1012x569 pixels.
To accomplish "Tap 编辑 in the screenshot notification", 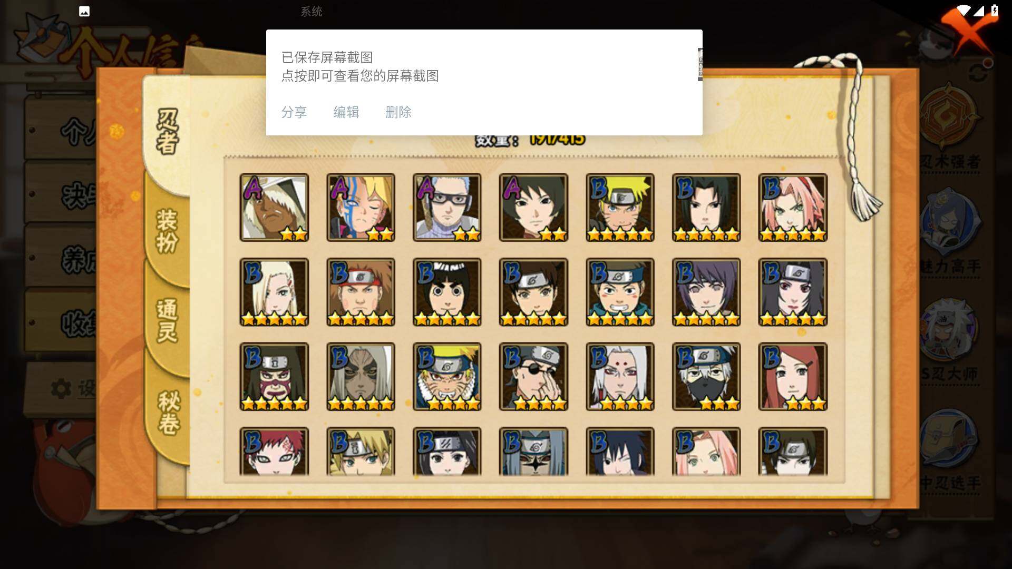I will click(346, 112).
